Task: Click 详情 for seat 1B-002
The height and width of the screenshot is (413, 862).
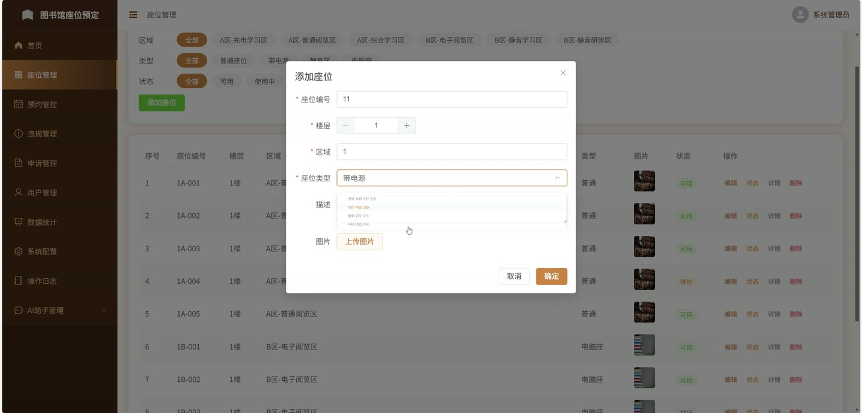Action: pos(774,379)
